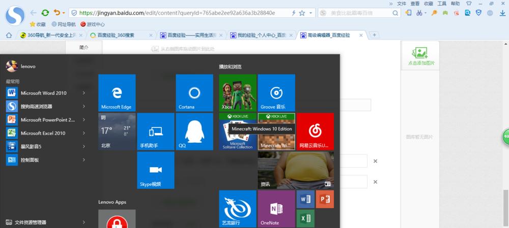
Task: Open the dropdown arrow next to the scissors icon
Action: [x=426, y=13]
